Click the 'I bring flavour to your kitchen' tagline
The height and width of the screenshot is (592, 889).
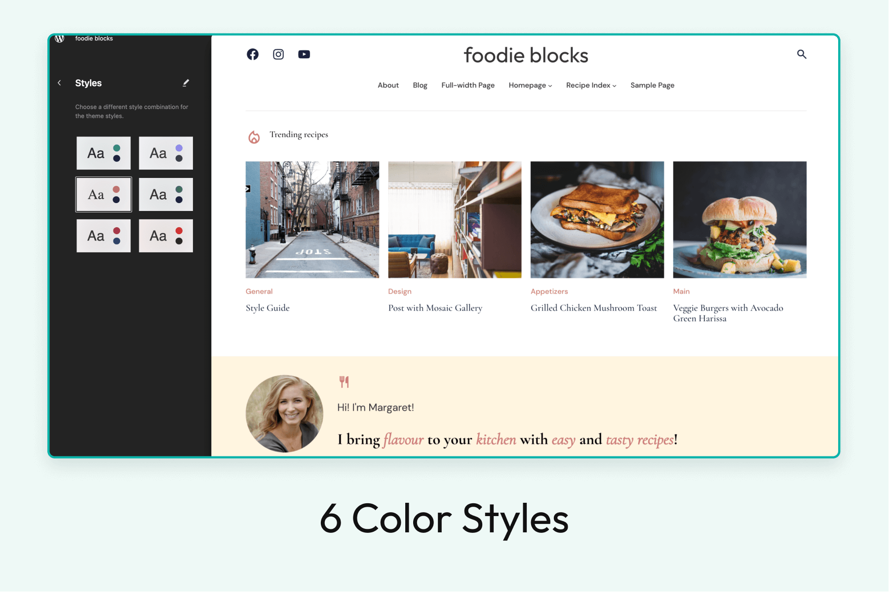point(507,439)
